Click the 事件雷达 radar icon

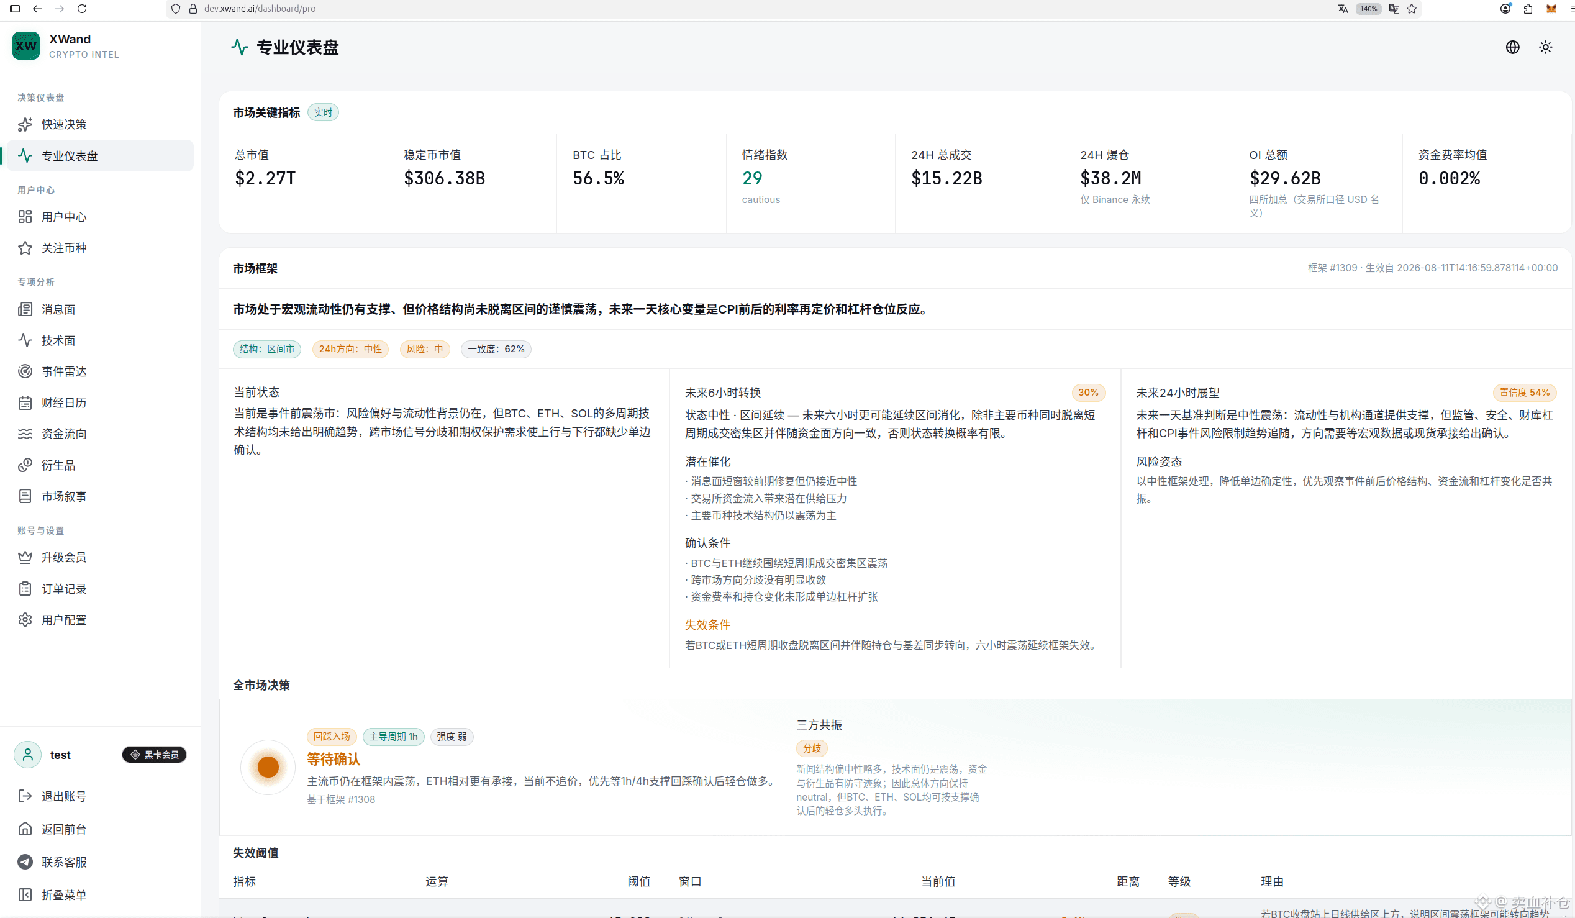tap(25, 372)
